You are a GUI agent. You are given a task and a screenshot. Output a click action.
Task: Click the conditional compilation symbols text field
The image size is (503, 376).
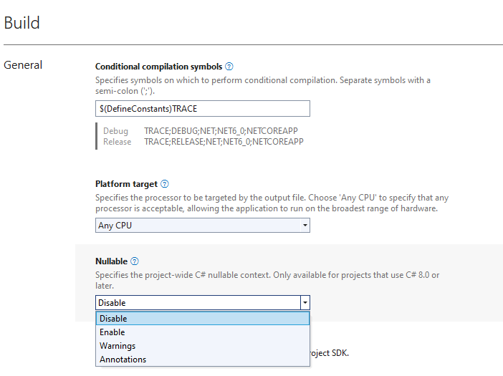pos(202,108)
